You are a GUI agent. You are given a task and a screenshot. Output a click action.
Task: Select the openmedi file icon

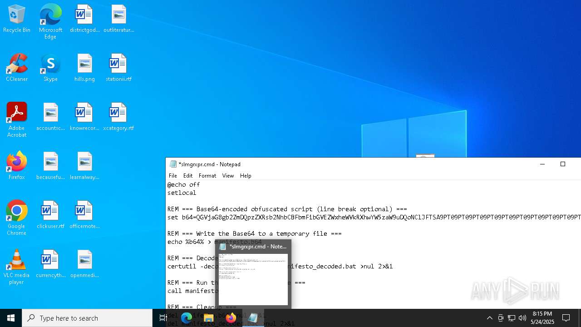click(x=84, y=264)
